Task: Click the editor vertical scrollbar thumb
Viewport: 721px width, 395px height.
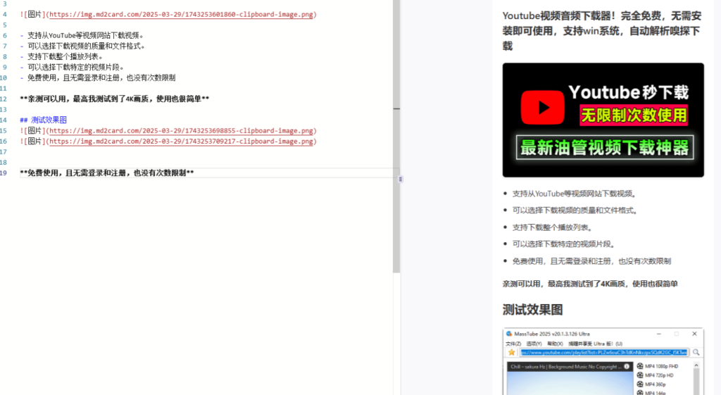Action: [396, 136]
